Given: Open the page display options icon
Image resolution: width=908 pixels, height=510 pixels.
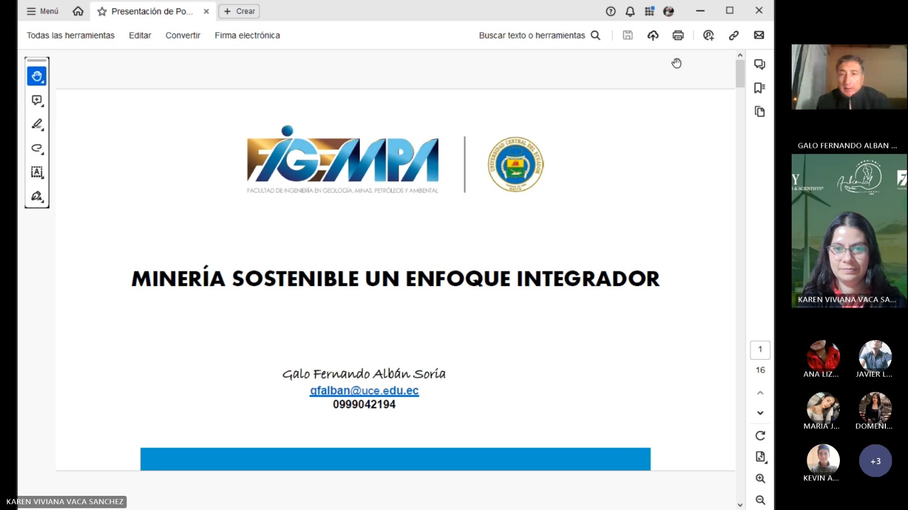Looking at the screenshot, I should pyautogui.click(x=760, y=457).
